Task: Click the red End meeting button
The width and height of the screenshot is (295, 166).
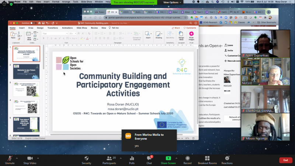Action: click(285, 160)
